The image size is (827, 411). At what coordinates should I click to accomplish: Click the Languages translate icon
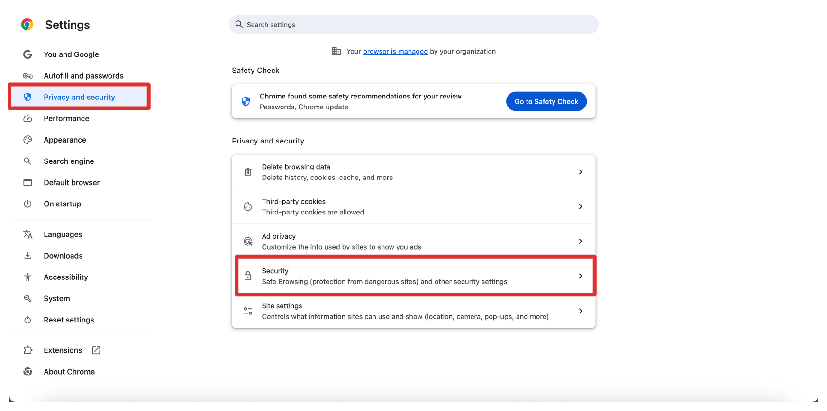point(28,234)
